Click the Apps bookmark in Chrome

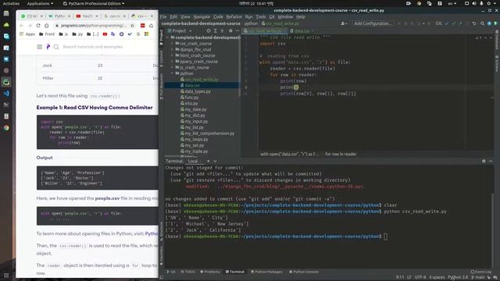(27, 34)
